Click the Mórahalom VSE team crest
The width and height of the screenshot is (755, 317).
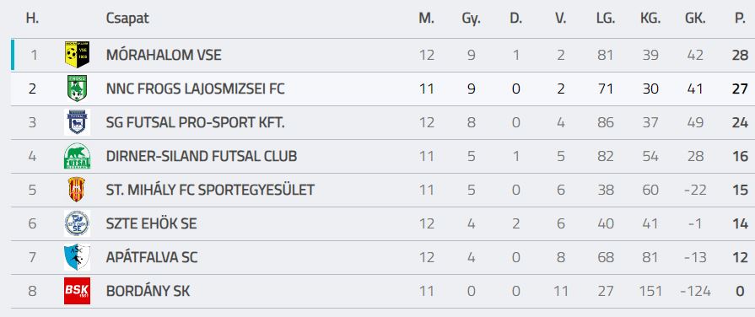coord(77,55)
